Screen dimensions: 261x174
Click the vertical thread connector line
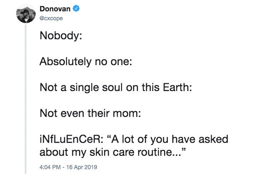[26, 99]
